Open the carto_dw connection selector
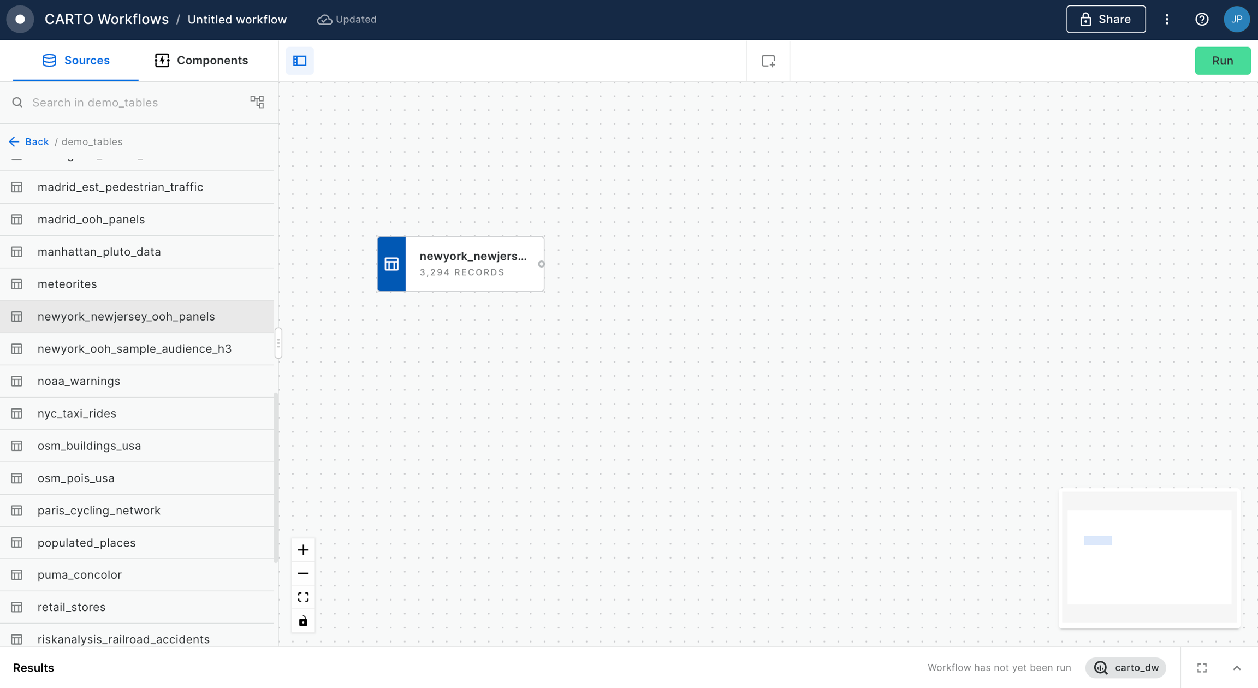The image size is (1258, 688). pos(1125,668)
